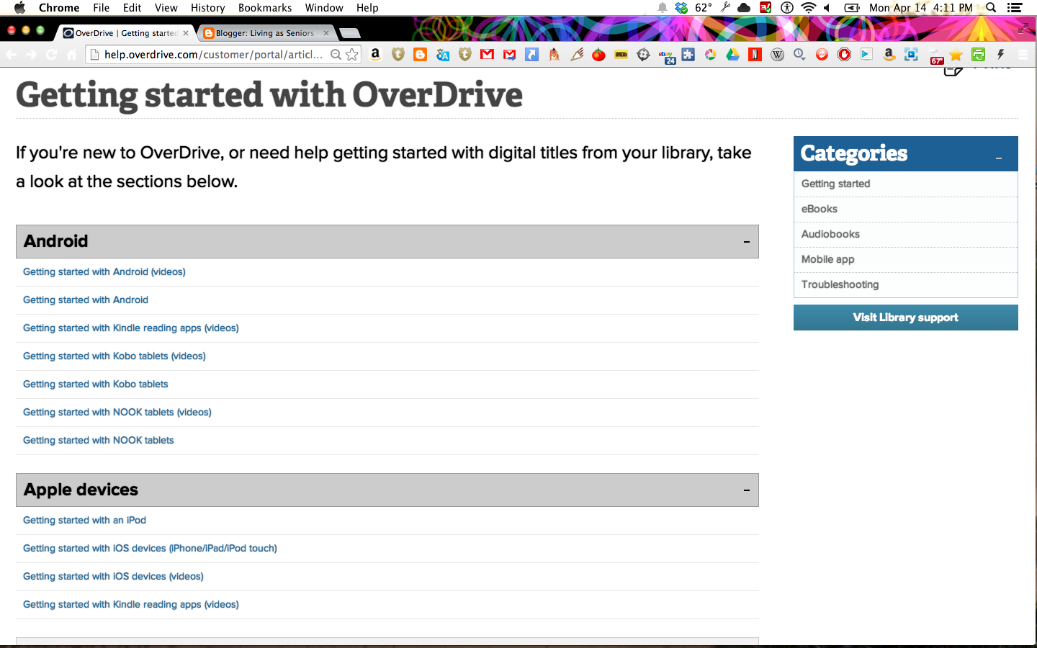This screenshot has width=1037, height=648.
Task: Open the Help menu
Action: 367,8
